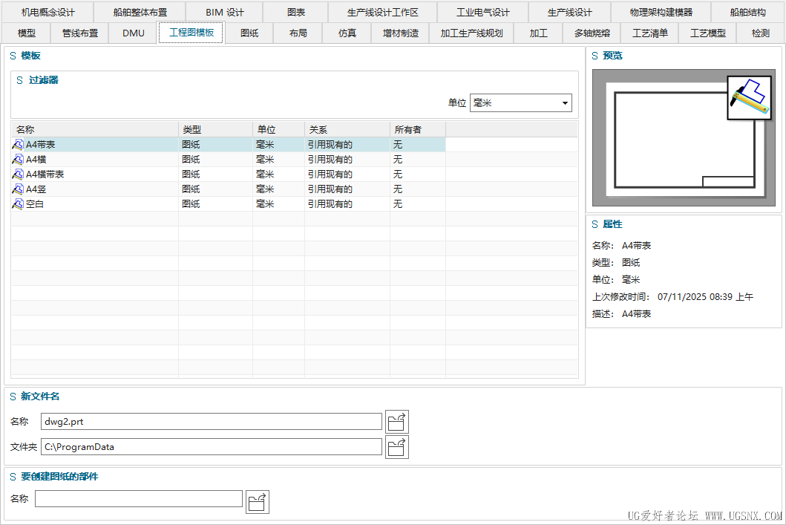
Task: Sort templates by 类型 column header
Action: pyautogui.click(x=215, y=129)
